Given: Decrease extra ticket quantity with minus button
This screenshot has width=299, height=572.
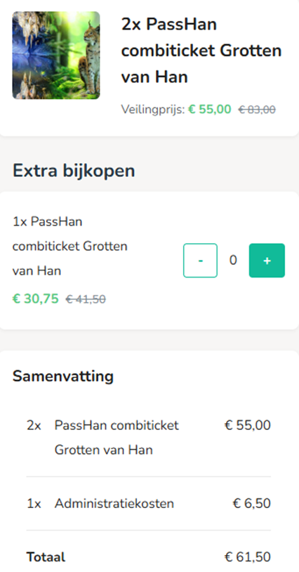Looking at the screenshot, I should pos(200,261).
